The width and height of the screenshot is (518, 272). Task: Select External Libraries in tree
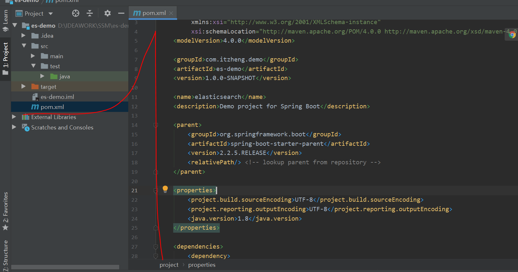pos(49,117)
